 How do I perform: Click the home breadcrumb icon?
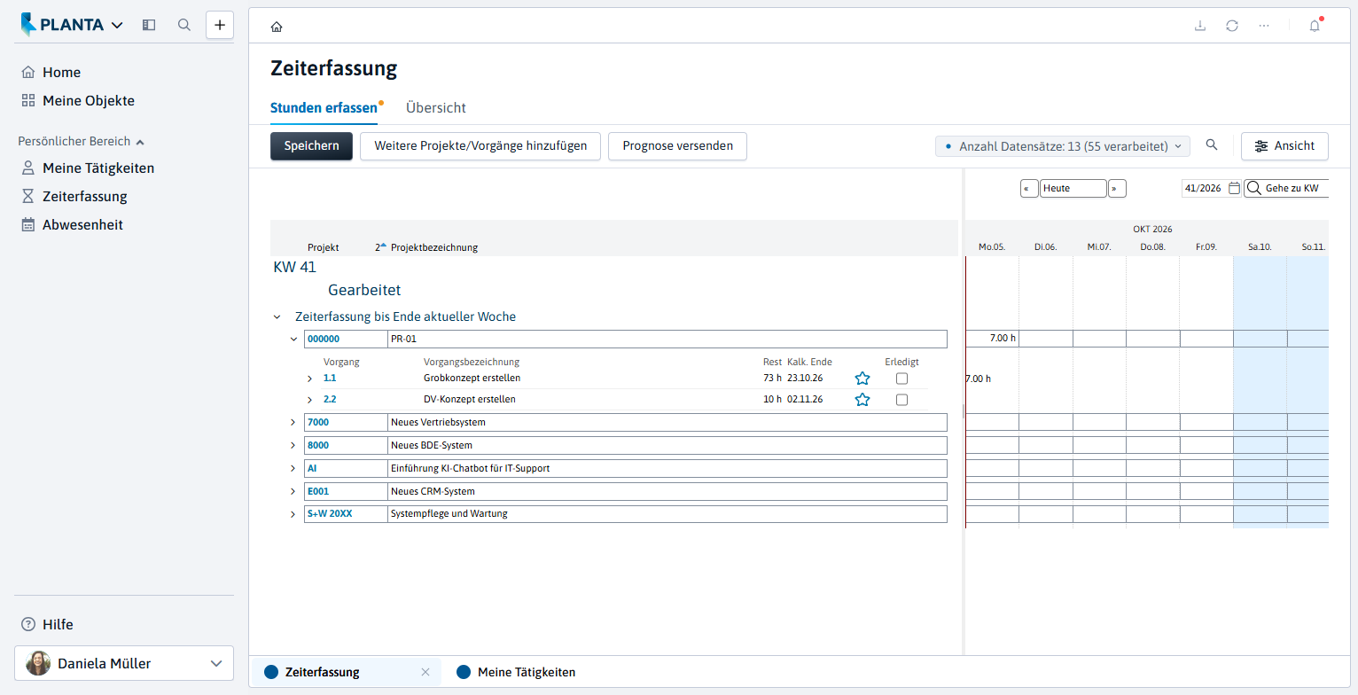click(277, 27)
